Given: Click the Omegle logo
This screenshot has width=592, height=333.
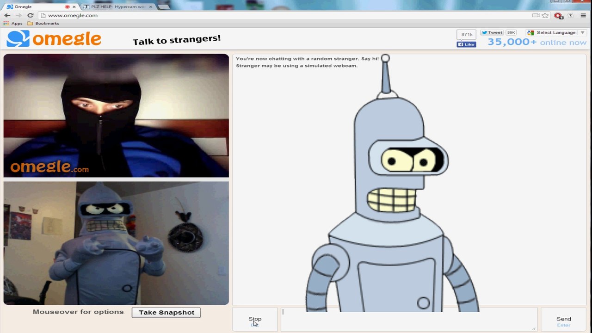Looking at the screenshot, I should pos(54,39).
